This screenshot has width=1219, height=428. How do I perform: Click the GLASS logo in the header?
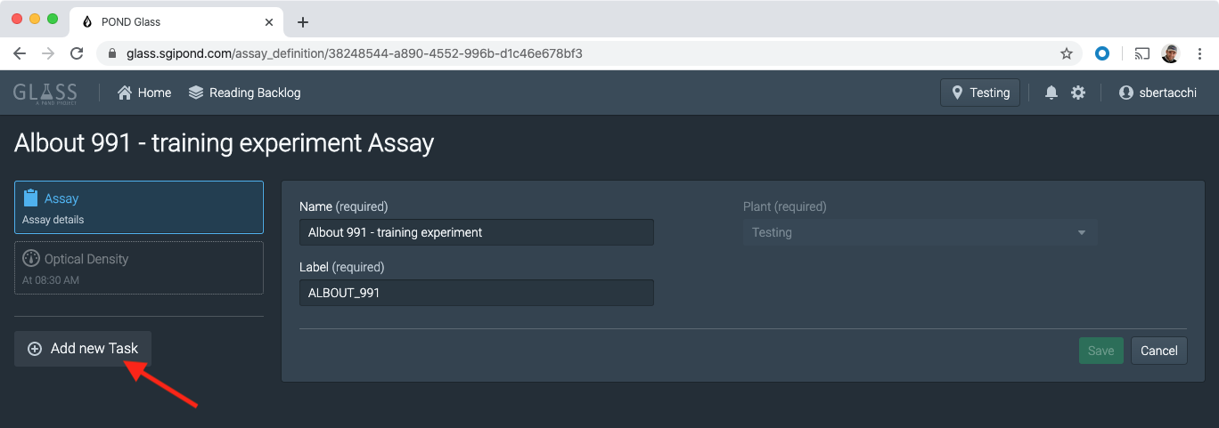click(45, 93)
